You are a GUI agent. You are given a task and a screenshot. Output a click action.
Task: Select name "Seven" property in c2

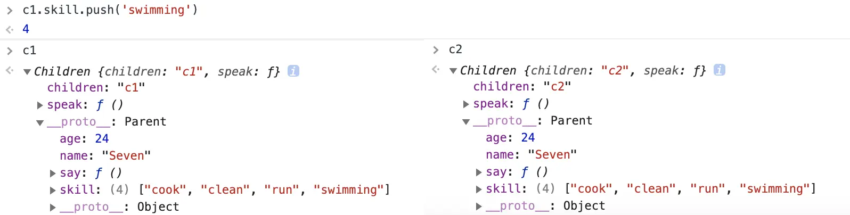click(x=531, y=155)
